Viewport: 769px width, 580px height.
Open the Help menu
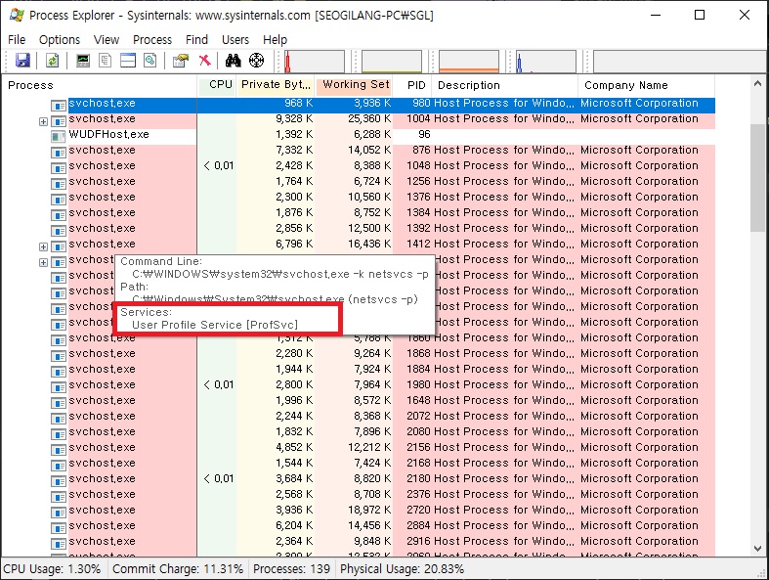275,39
